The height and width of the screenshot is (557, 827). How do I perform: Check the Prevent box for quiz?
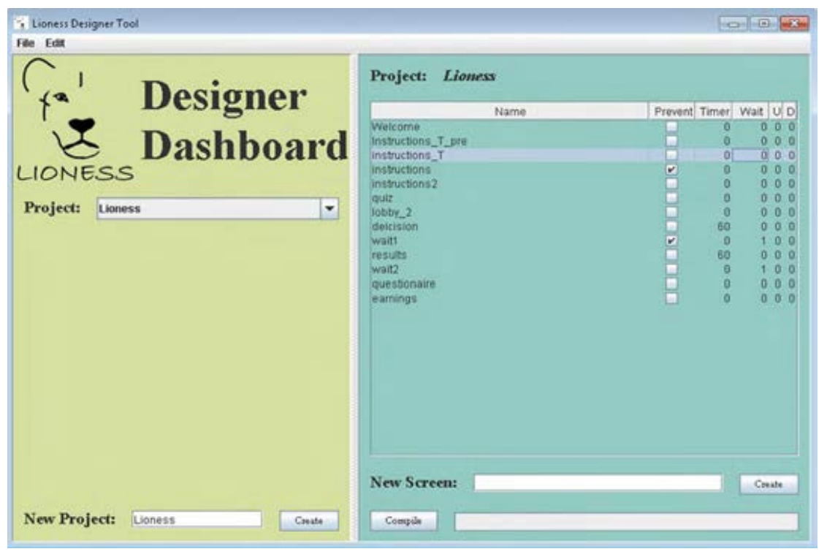point(673,198)
